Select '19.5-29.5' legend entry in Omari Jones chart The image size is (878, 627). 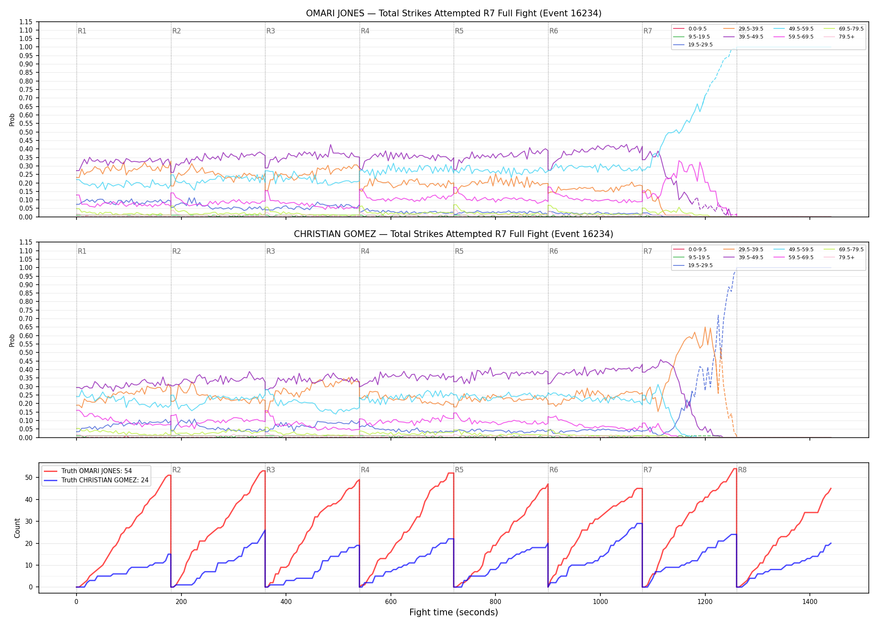click(693, 45)
